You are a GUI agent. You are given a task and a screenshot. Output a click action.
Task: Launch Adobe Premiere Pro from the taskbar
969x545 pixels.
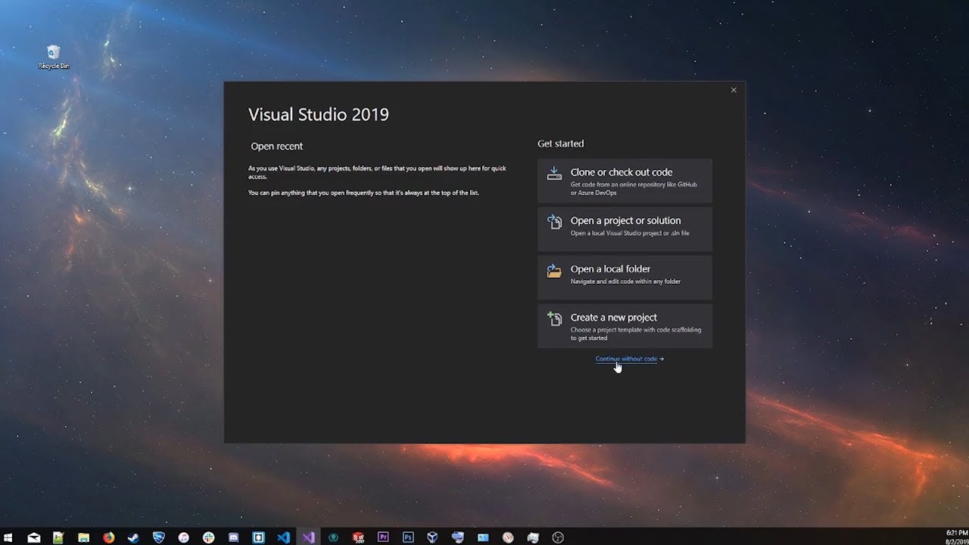click(383, 537)
